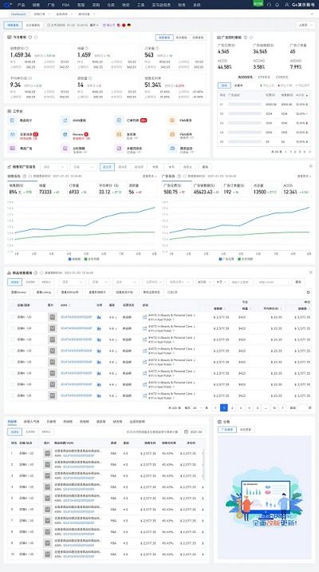Expand 查看更多 in sales report chart
The height and width of the screenshot is (572, 319).
pyautogui.click(x=148, y=176)
